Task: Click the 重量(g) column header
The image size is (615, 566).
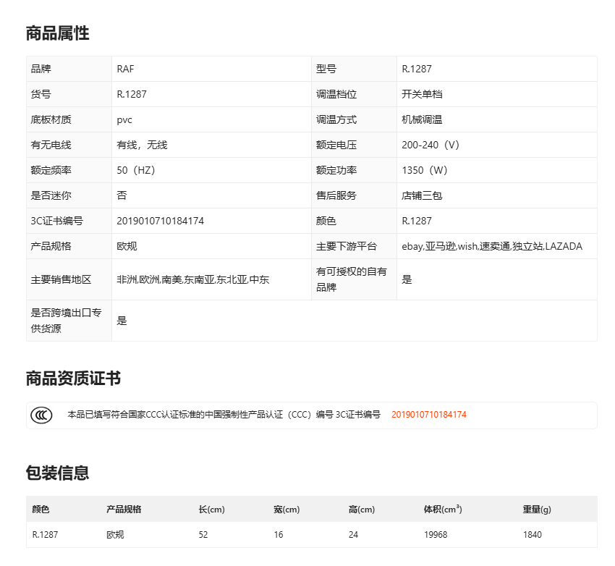Action: tap(536, 510)
